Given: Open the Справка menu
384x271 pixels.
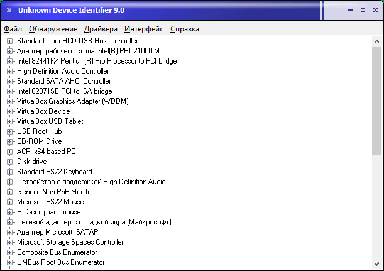Looking at the screenshot, I should pos(185,29).
